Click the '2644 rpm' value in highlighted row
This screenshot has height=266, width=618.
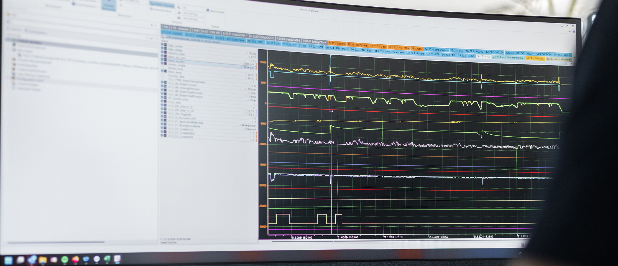click(x=249, y=68)
